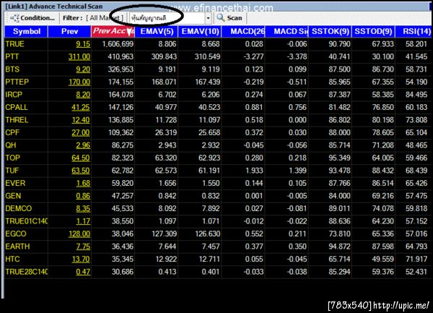Click SSTOK value 65.714
Viewport: 433px width, 313px height.
coord(339,259)
